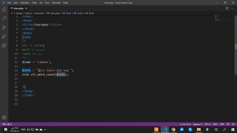Open the orange app taskbar icon
237x133 pixels.
156,130
